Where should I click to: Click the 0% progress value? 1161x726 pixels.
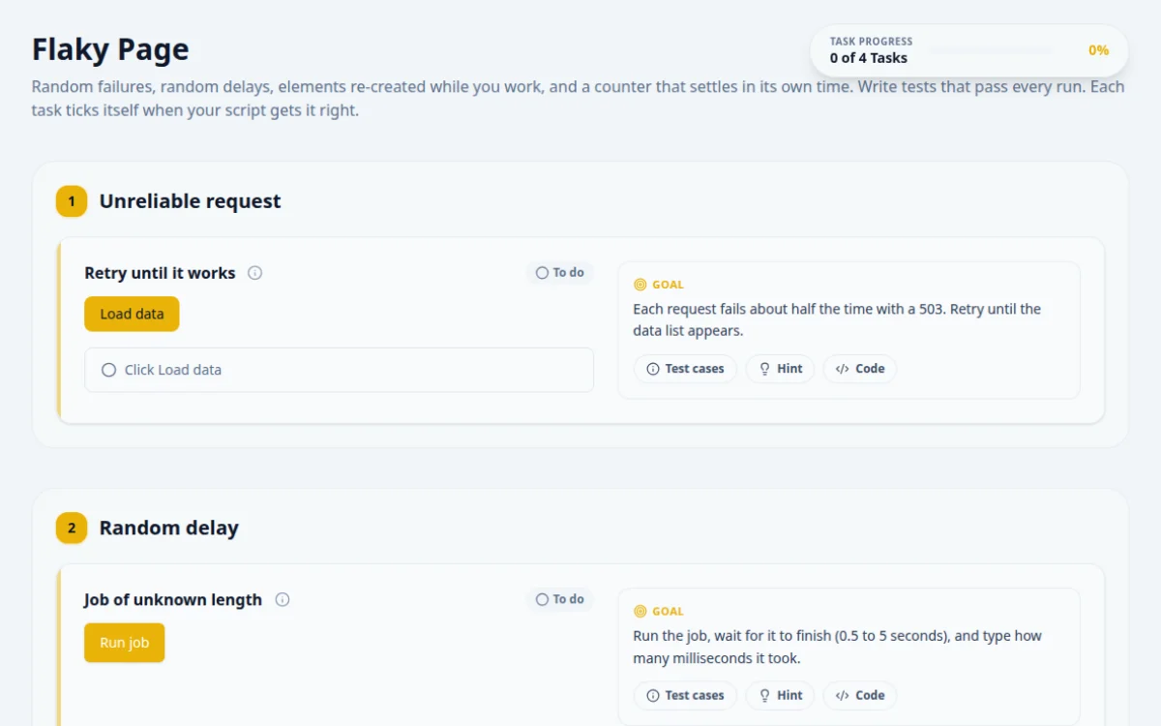point(1098,50)
